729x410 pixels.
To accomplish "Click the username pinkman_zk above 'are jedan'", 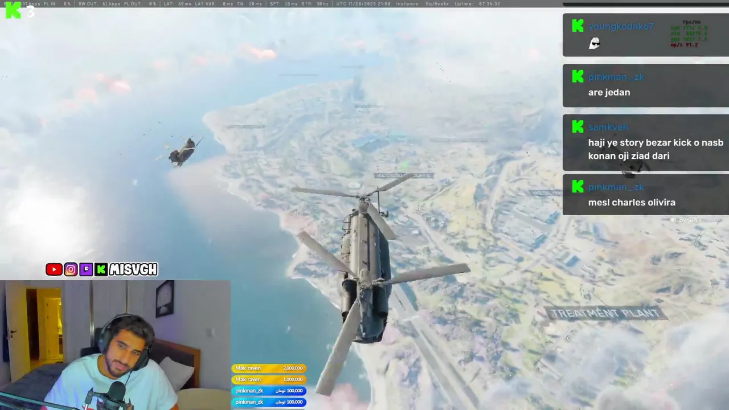I will click(616, 77).
